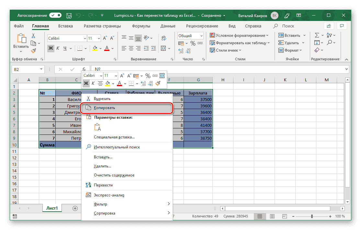Click the wrap text icon in Выравнивание
Screen dimensions: 361x230
pyautogui.click(x=163, y=38)
